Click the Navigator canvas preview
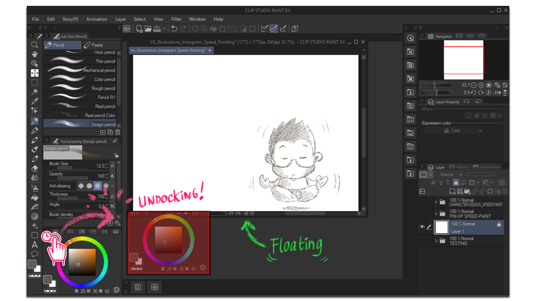The height and width of the screenshot is (301, 536). (464, 60)
